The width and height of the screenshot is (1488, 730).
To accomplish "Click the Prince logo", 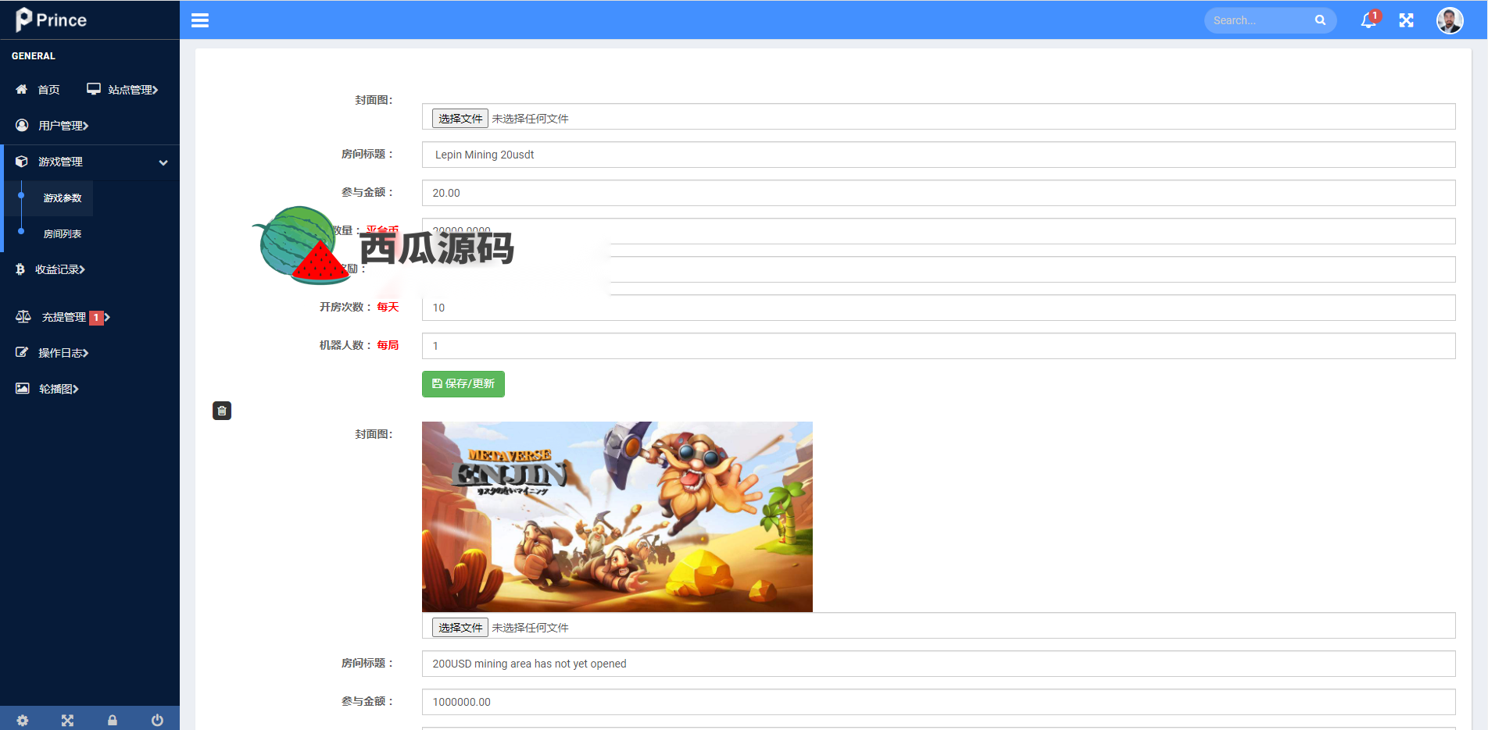I will 52,20.
